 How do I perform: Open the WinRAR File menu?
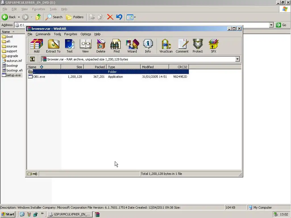point(30,34)
